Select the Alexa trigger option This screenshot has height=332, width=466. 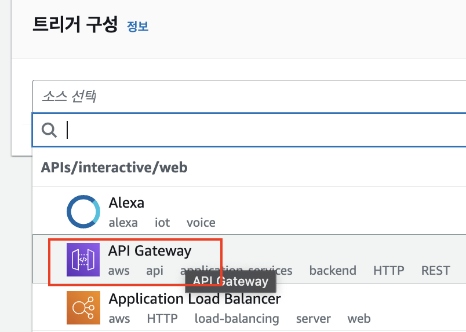(x=249, y=211)
